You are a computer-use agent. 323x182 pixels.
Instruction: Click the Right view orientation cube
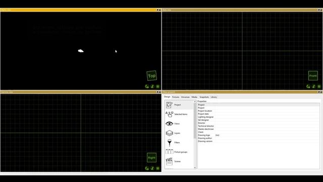pyautogui.click(x=151, y=158)
